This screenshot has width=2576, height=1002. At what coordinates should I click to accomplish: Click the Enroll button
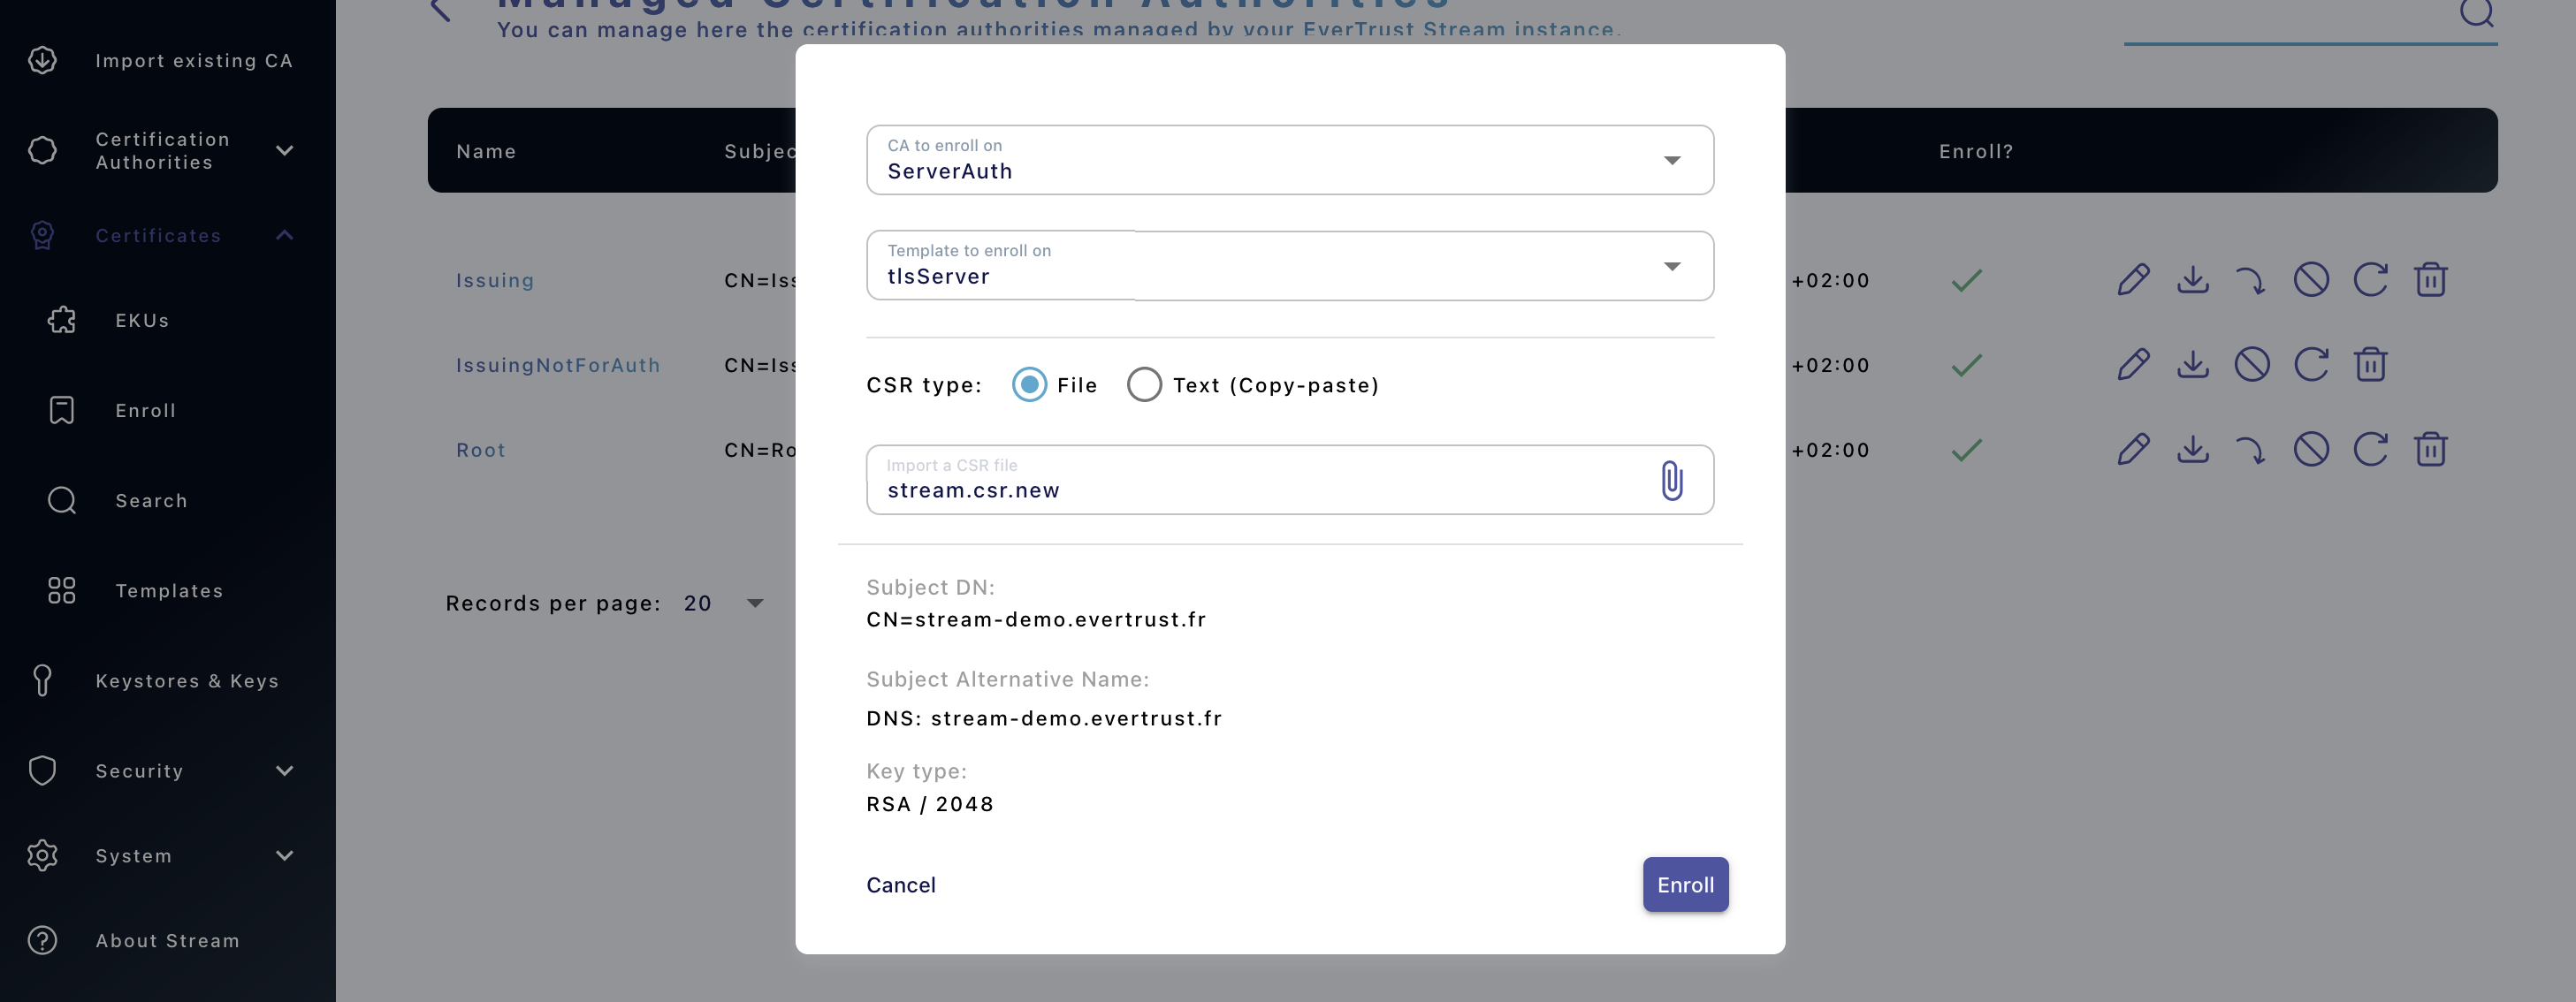click(1685, 884)
